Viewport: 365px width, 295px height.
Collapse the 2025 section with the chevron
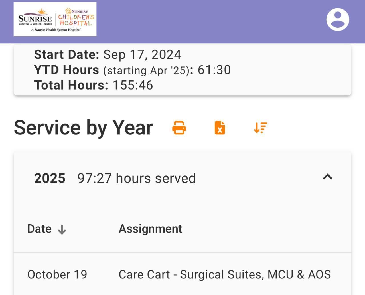tap(328, 177)
